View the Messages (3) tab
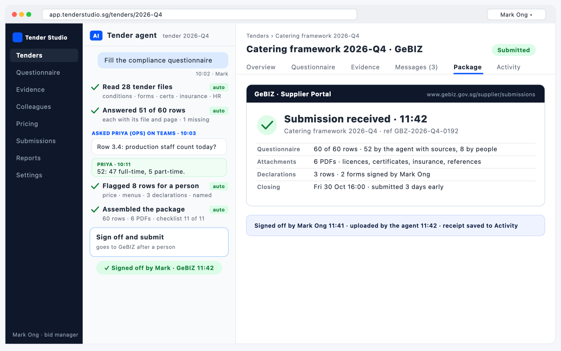Image resolution: width=561 pixels, height=351 pixels. [416, 67]
